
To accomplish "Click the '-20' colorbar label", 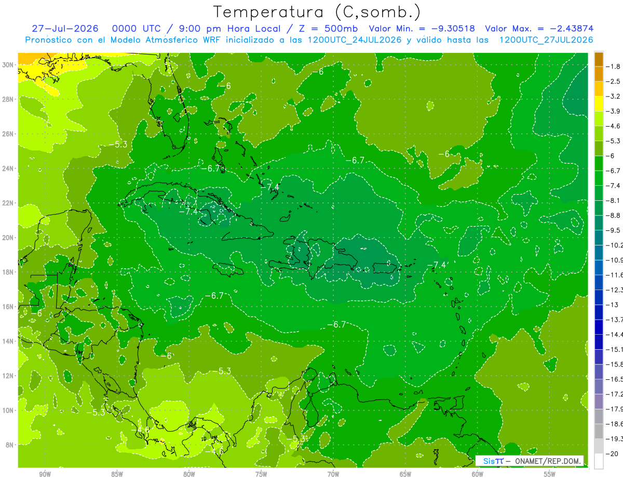I will (x=611, y=453).
